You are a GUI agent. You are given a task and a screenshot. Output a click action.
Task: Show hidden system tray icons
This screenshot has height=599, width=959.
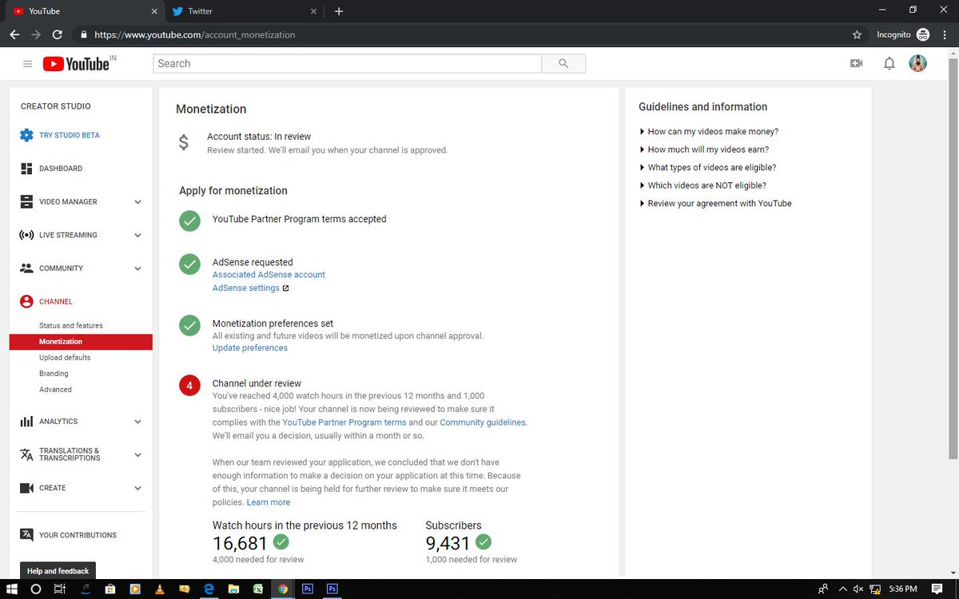coord(842,589)
